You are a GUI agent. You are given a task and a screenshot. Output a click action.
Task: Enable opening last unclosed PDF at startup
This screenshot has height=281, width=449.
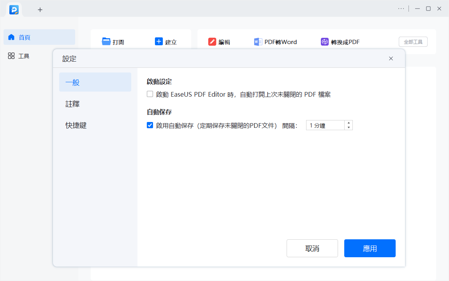coord(150,94)
